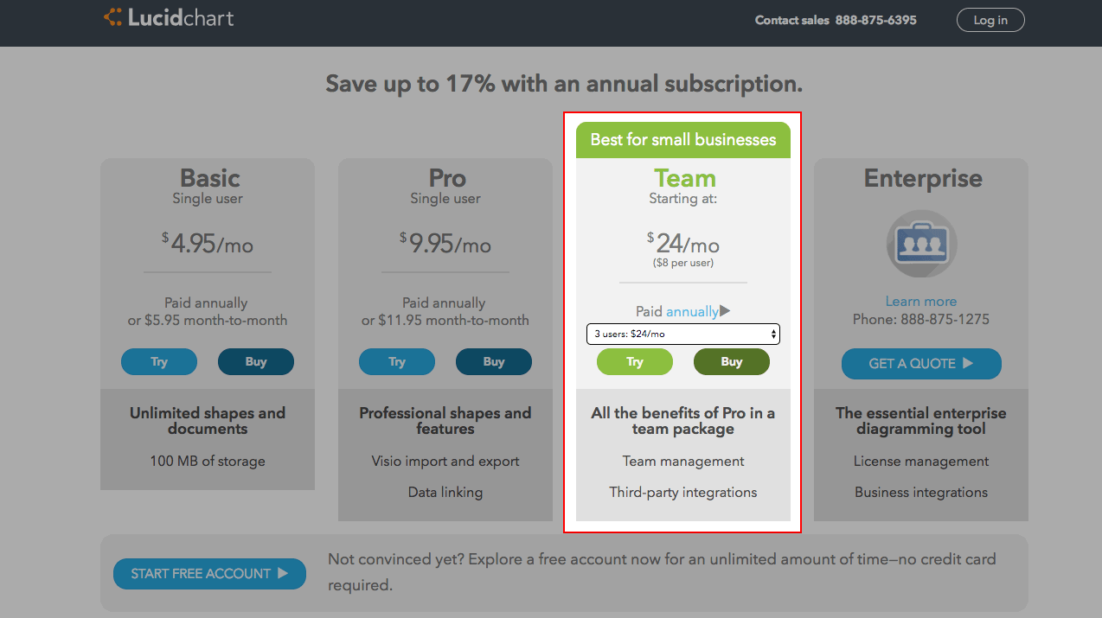Click green Try button for Team
1102x618 pixels.
pyautogui.click(x=635, y=362)
